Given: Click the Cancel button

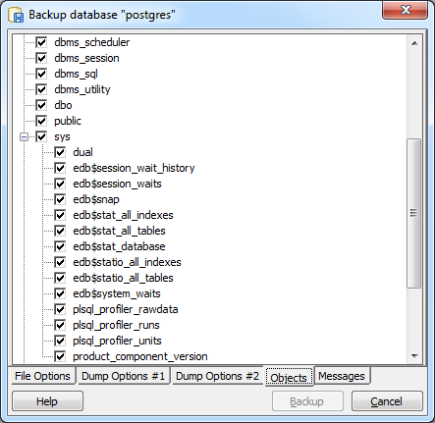Looking at the screenshot, I should (387, 401).
